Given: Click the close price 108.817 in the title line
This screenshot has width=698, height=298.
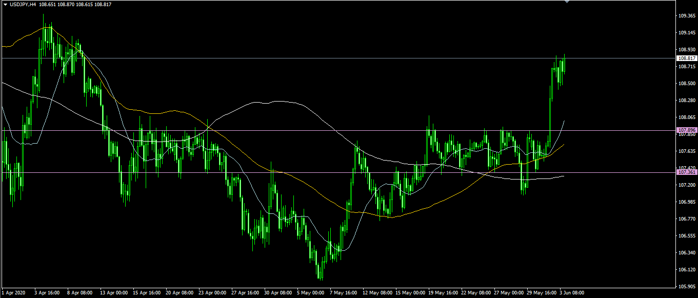Looking at the screenshot, I should (x=103, y=5).
